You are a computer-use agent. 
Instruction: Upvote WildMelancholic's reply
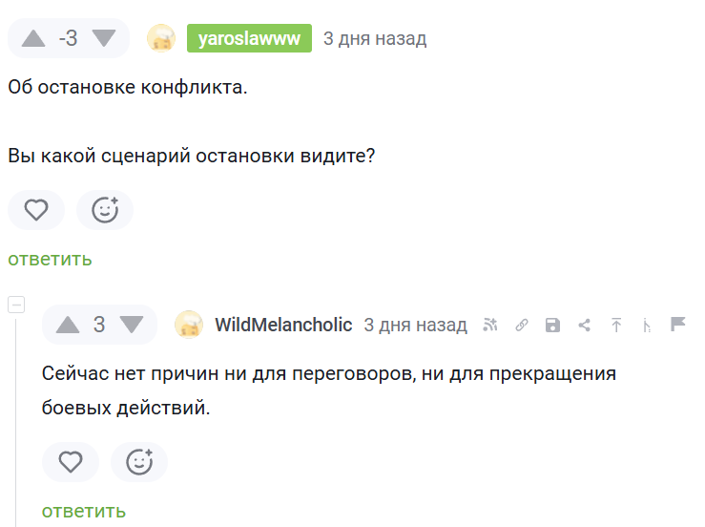click(68, 325)
